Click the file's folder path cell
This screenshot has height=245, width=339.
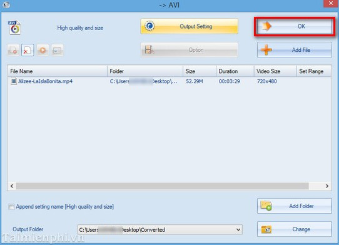[144, 81]
